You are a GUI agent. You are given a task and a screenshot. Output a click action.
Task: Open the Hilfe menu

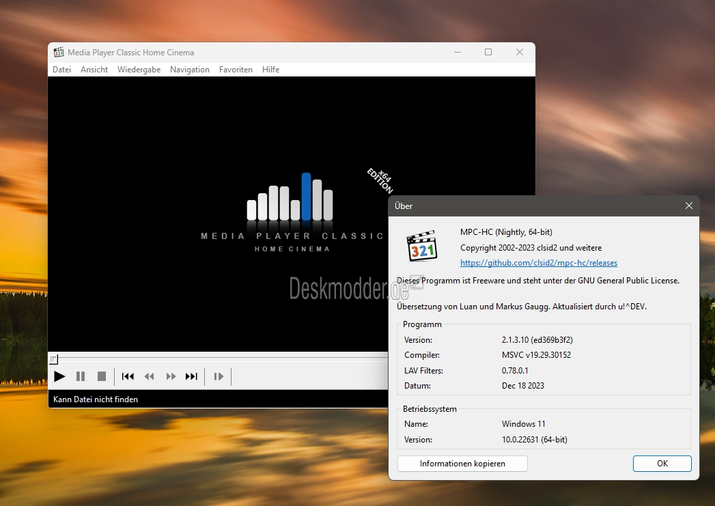(x=271, y=69)
